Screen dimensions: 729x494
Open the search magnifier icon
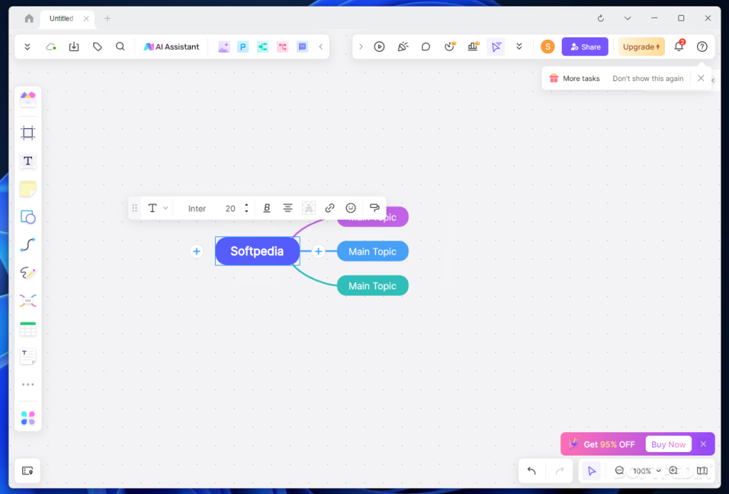120,47
